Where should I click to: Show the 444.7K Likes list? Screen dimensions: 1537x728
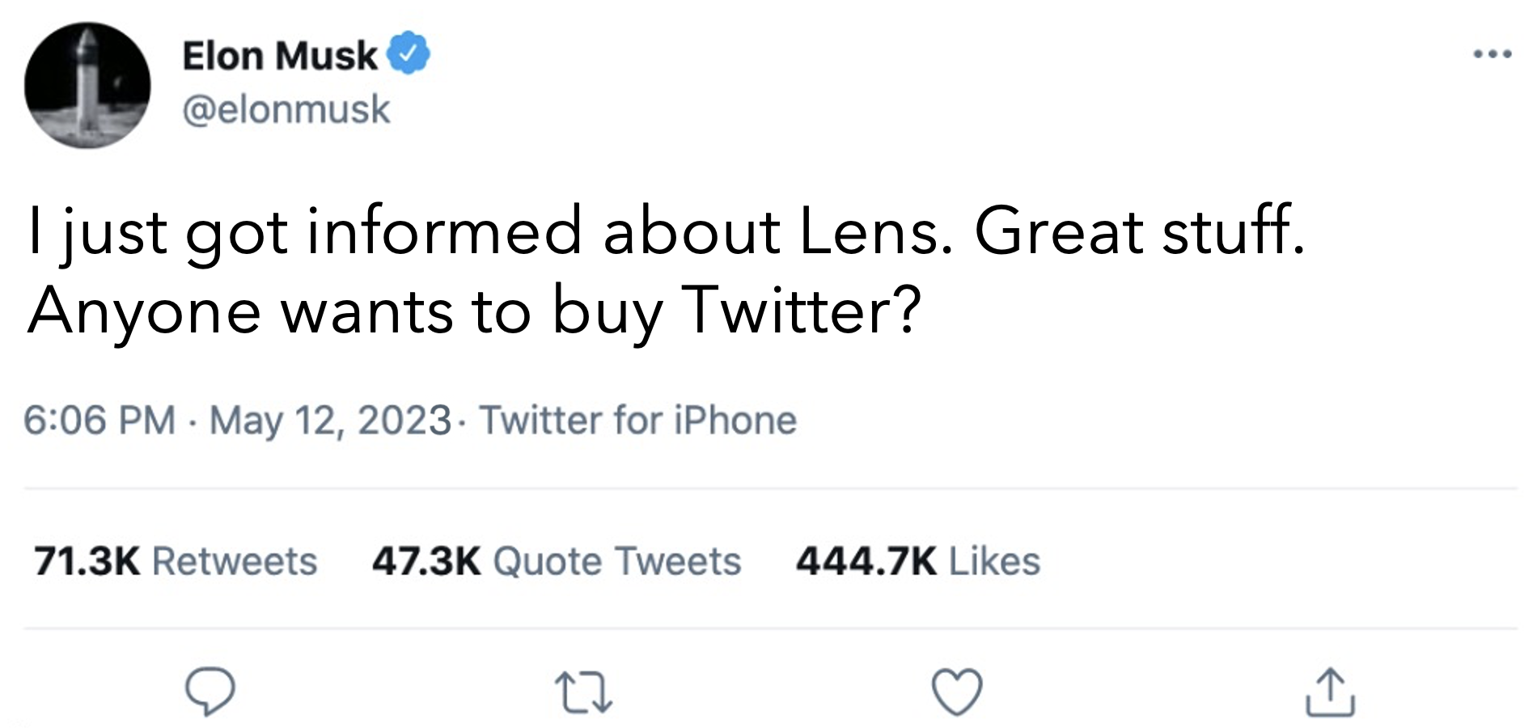[x=918, y=561]
